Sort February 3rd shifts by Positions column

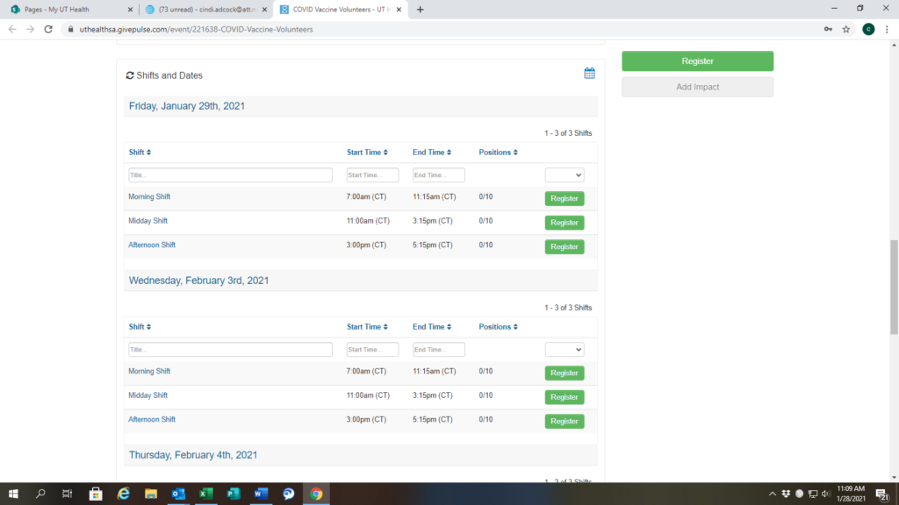pyautogui.click(x=498, y=327)
